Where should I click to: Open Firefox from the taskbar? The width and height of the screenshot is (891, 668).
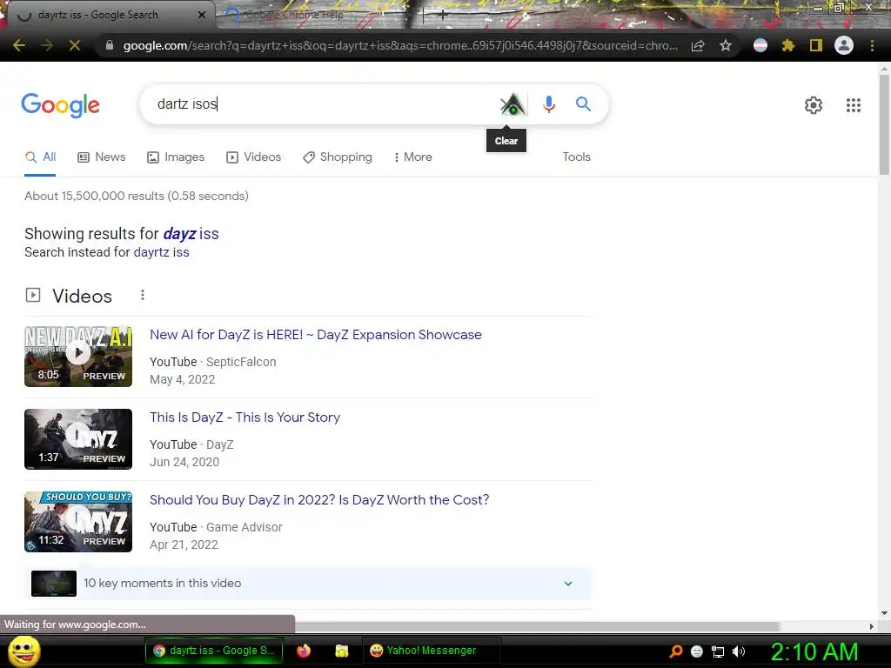click(304, 651)
